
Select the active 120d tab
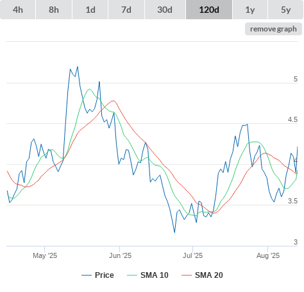(209, 10)
